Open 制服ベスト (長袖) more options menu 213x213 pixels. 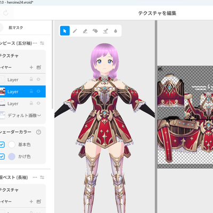pyautogui.click(x=35, y=177)
